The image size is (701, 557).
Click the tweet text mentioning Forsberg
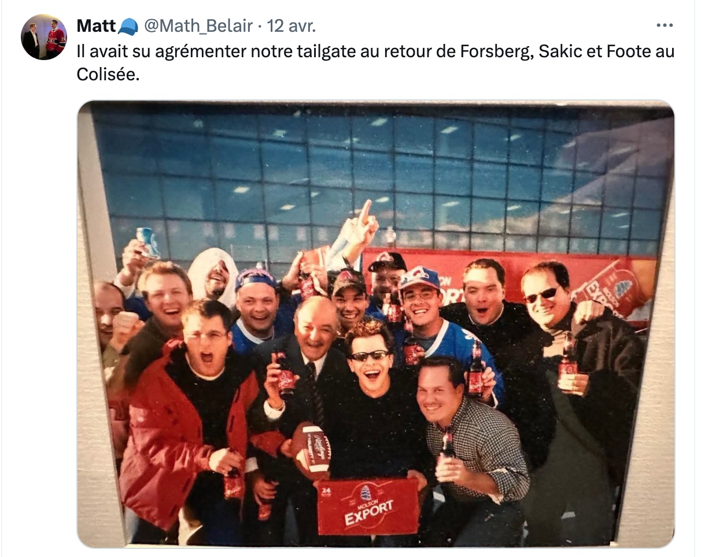(375, 62)
